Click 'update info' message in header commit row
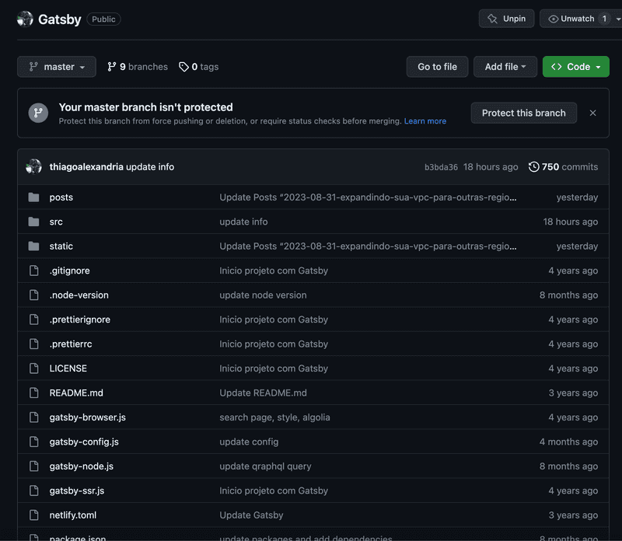 150,166
